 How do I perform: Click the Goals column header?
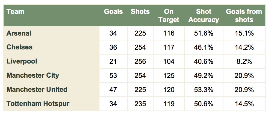point(113,12)
